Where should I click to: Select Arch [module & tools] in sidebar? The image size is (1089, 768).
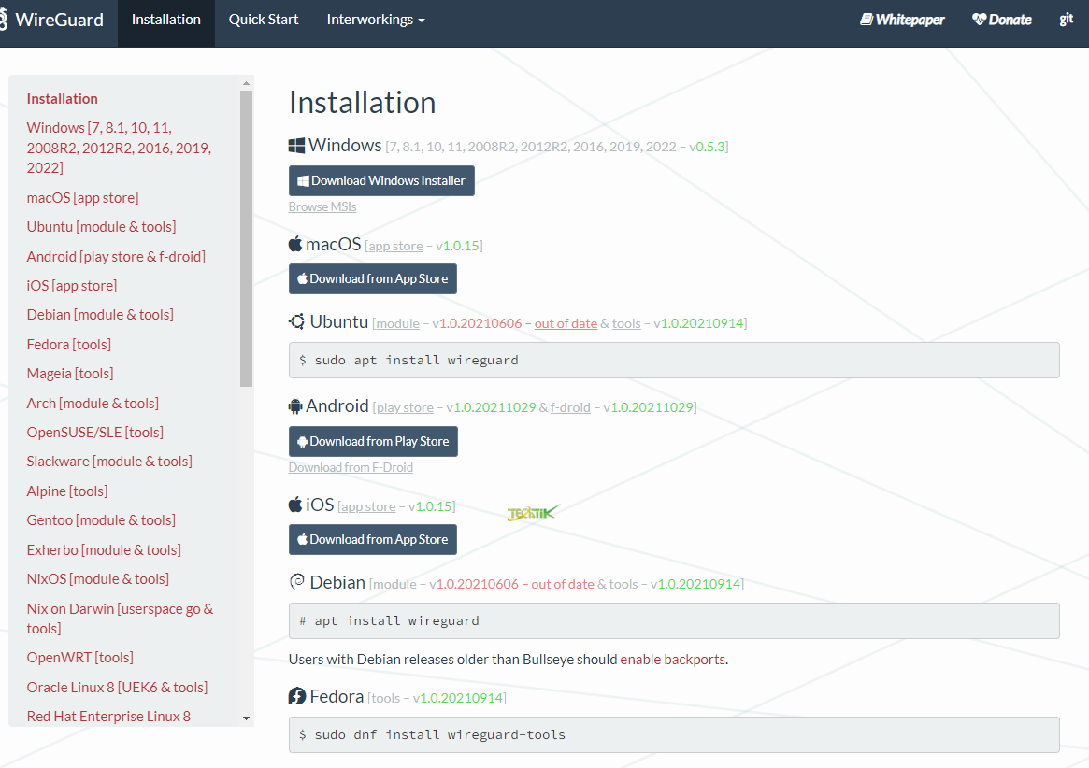93,404
